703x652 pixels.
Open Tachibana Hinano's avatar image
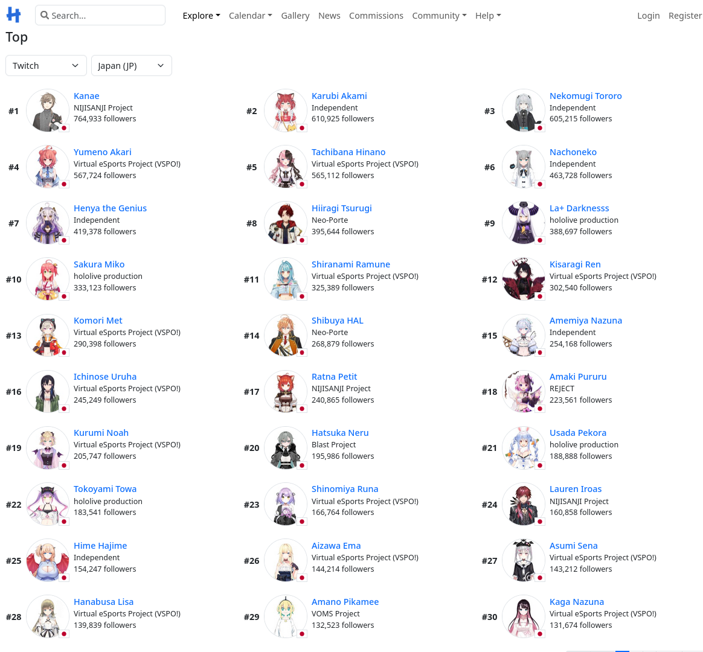[286, 167]
